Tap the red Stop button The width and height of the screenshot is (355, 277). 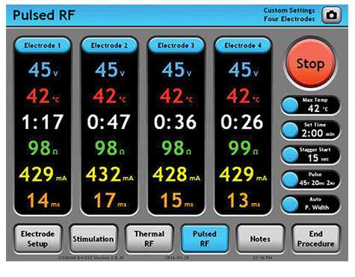pyautogui.click(x=310, y=63)
